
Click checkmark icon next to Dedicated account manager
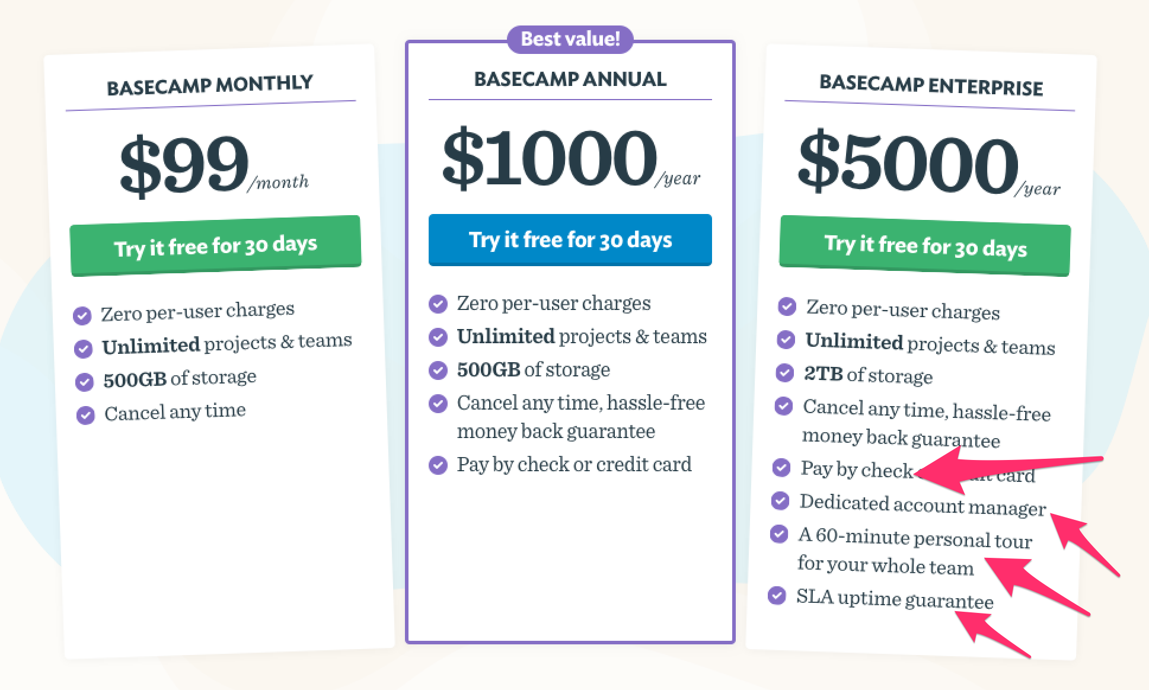click(780, 500)
